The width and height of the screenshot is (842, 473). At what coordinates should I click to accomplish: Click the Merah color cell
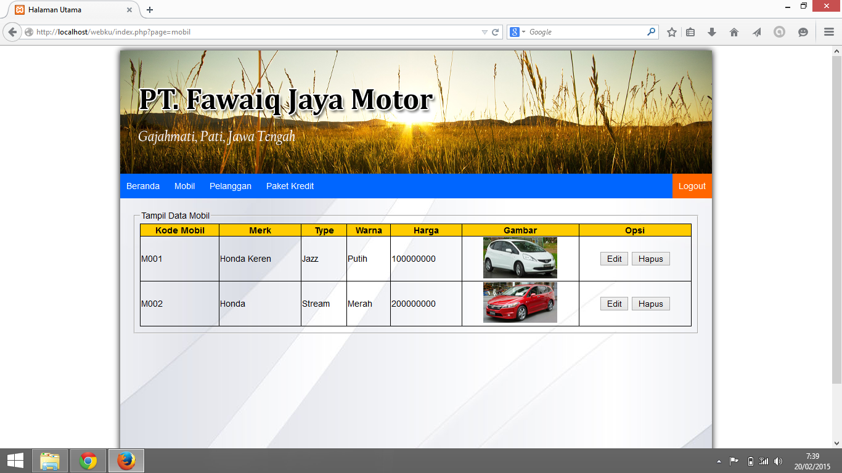tap(369, 304)
